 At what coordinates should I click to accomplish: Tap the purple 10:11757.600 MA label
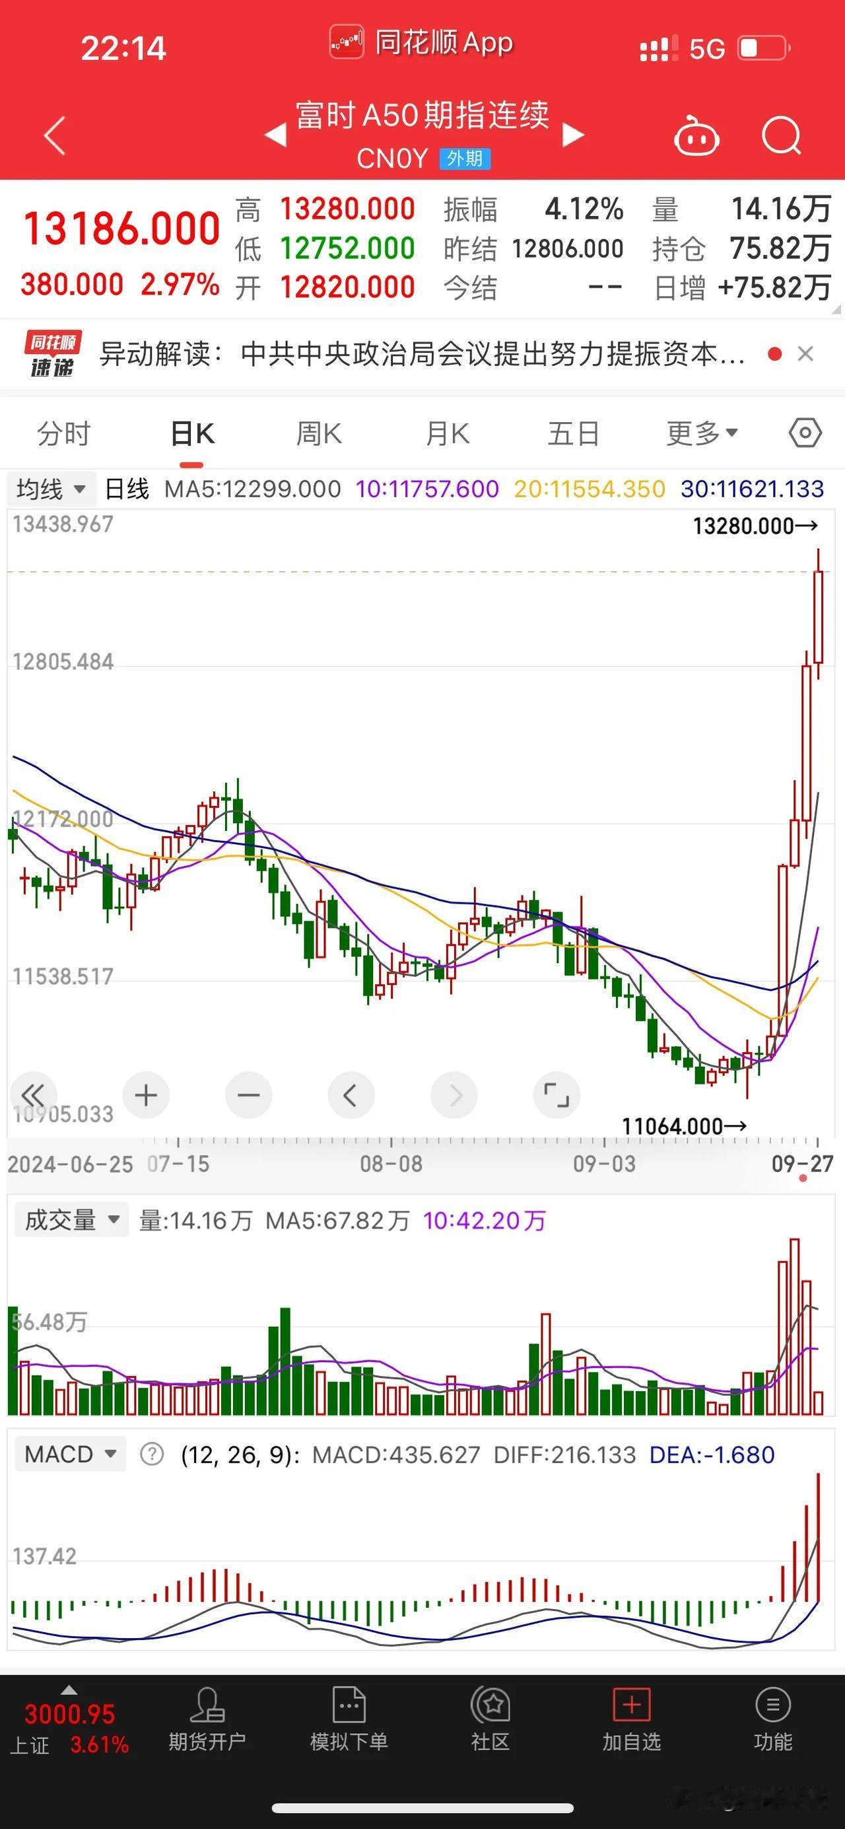coord(427,489)
